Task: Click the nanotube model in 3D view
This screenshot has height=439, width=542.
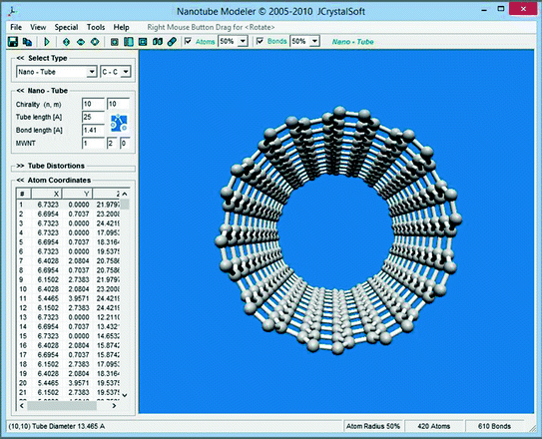Action: 337,230
